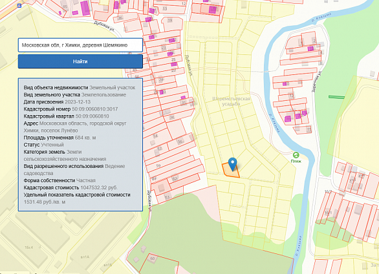The height and width of the screenshot is (274, 379).
Task: Select the orange highlighted land parcel
Action: [231, 170]
